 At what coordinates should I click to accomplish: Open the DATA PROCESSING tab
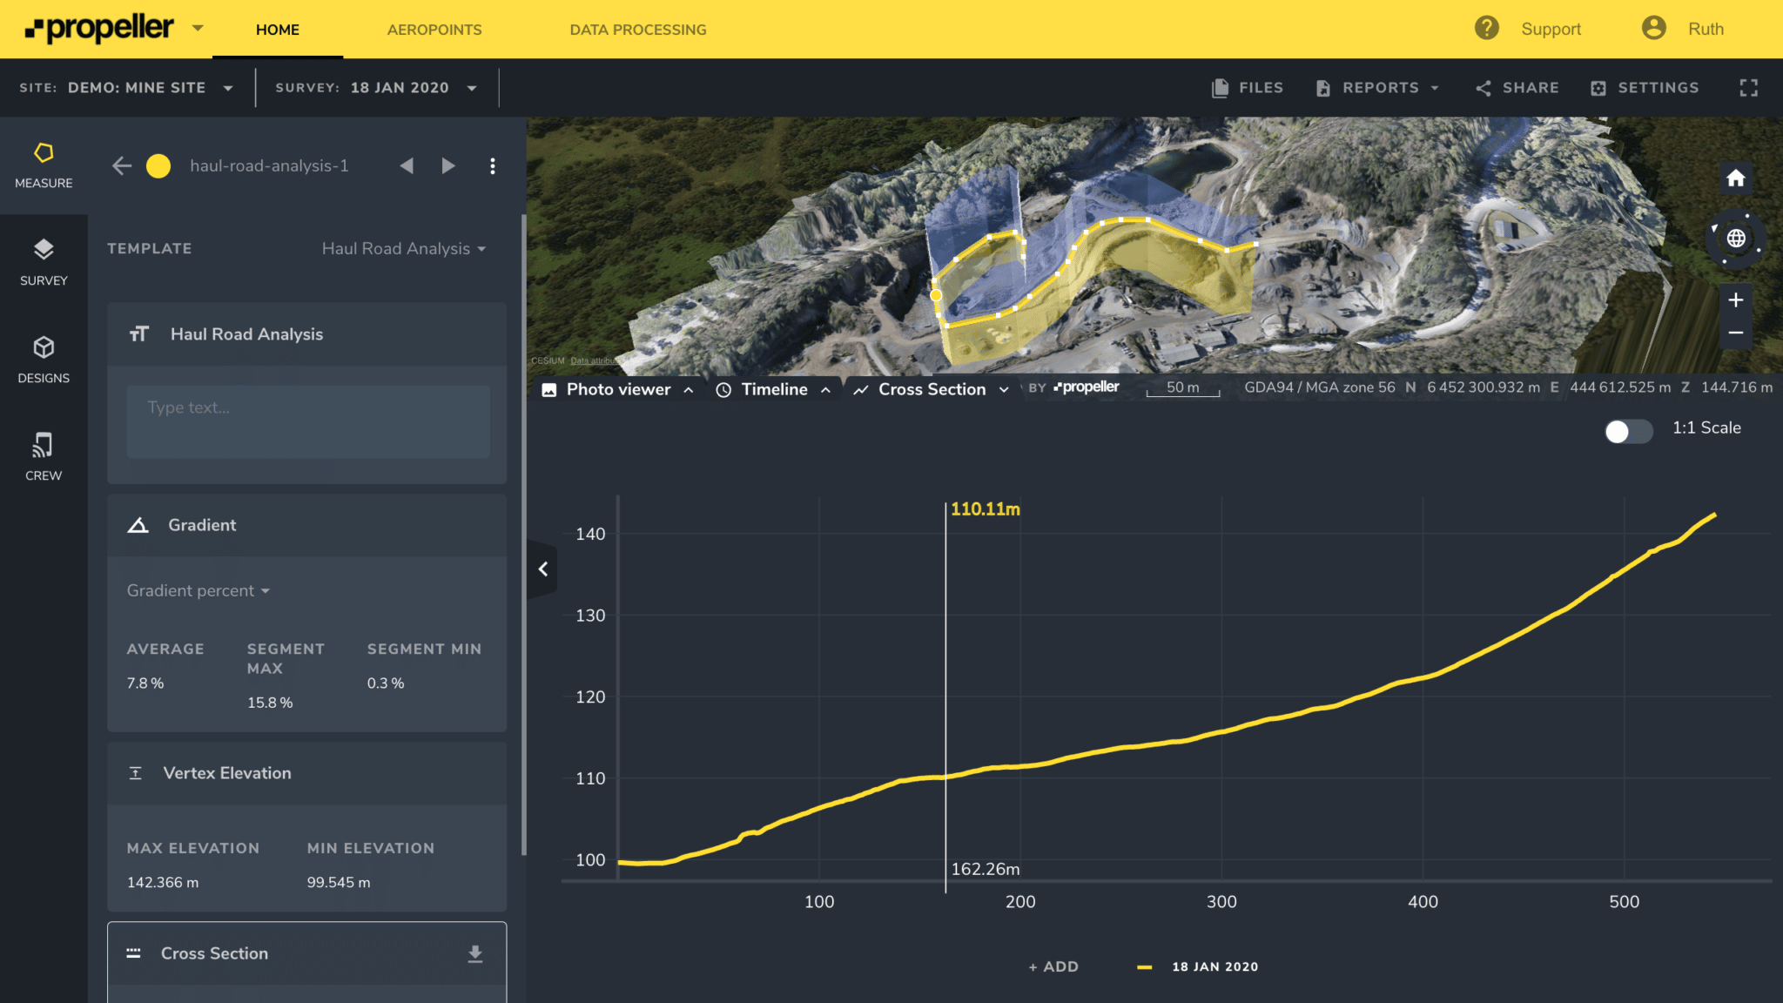pyautogui.click(x=637, y=29)
